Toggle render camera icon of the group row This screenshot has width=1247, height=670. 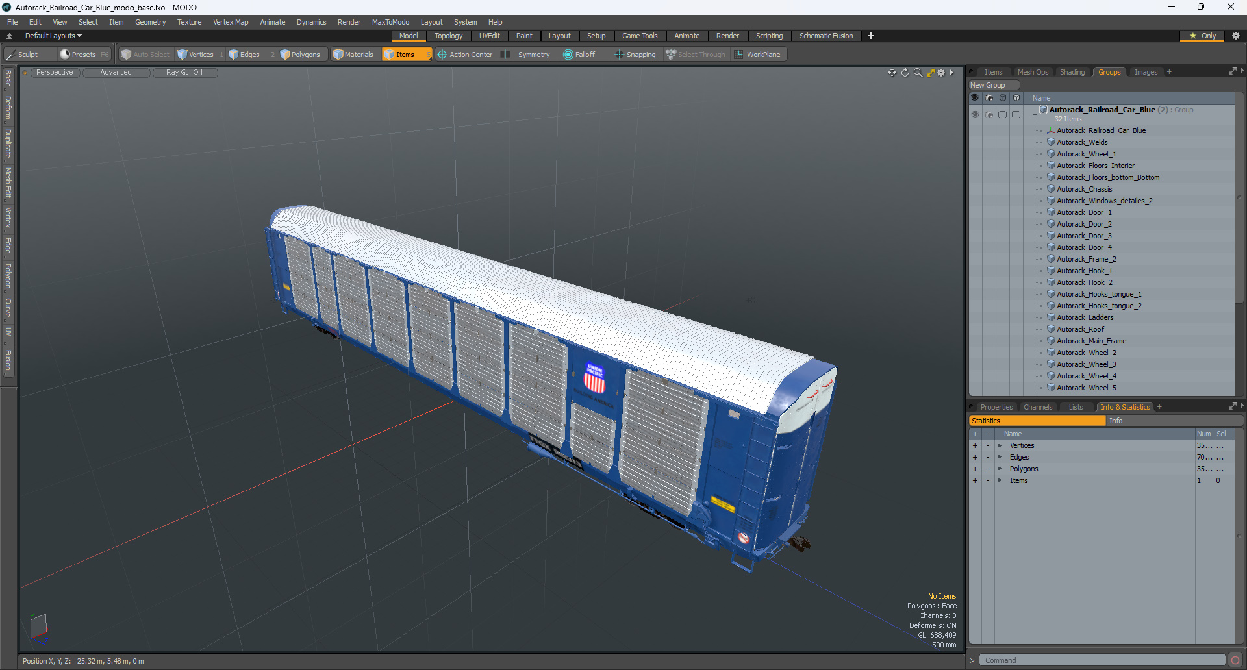click(989, 114)
